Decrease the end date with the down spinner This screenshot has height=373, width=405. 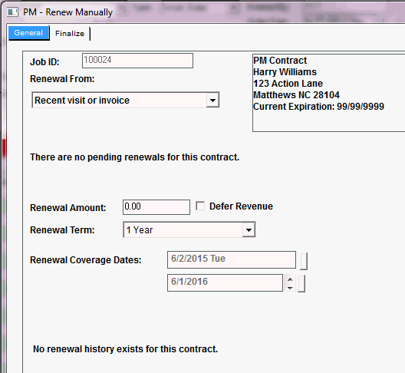(290, 288)
